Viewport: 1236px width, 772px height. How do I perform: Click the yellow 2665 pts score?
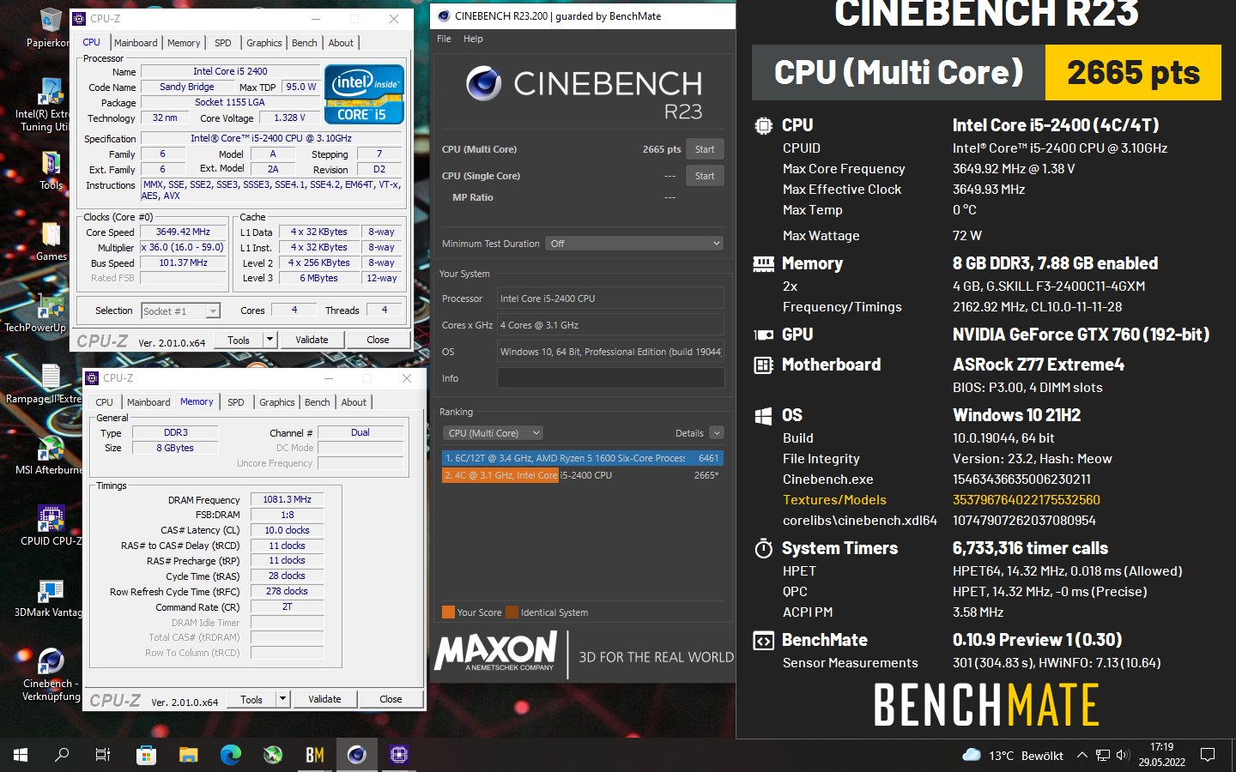(1133, 73)
